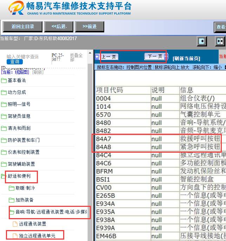Viewport: 226px width, 241px height.
Task: Click the >>前进 button
Action: (x=89, y=27)
